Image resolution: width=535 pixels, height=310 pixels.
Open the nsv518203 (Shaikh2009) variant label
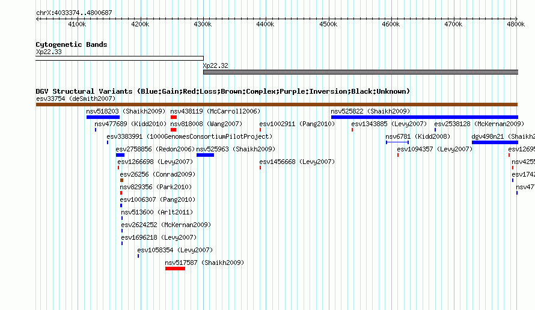pyautogui.click(x=126, y=112)
